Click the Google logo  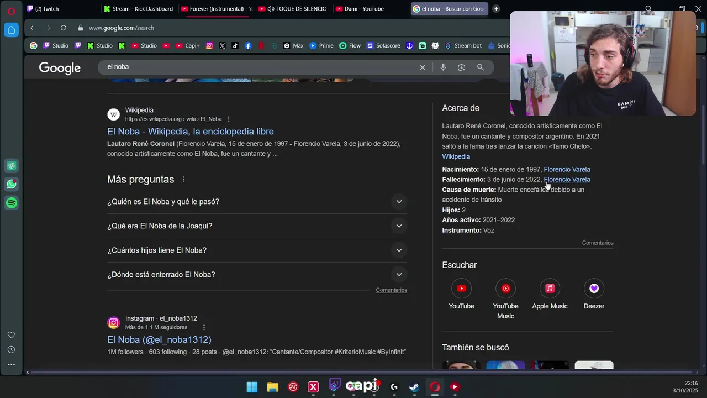pyautogui.click(x=60, y=68)
